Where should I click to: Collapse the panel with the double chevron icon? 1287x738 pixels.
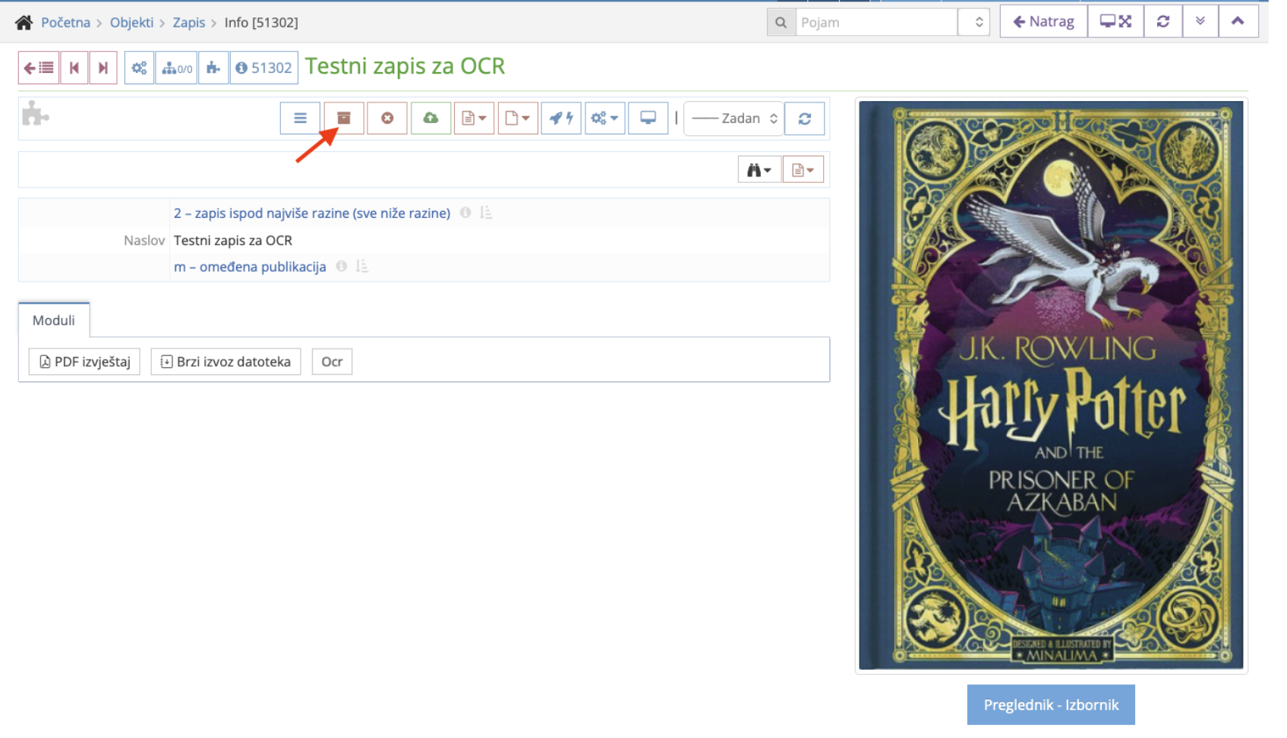(x=1200, y=22)
